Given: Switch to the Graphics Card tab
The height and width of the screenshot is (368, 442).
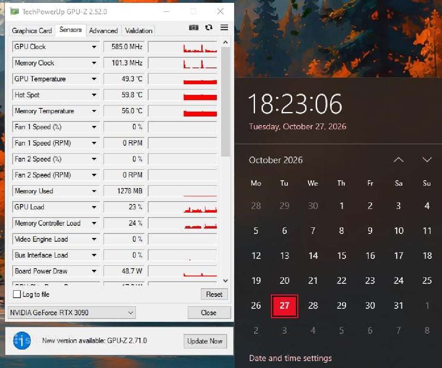Looking at the screenshot, I should 32,31.
